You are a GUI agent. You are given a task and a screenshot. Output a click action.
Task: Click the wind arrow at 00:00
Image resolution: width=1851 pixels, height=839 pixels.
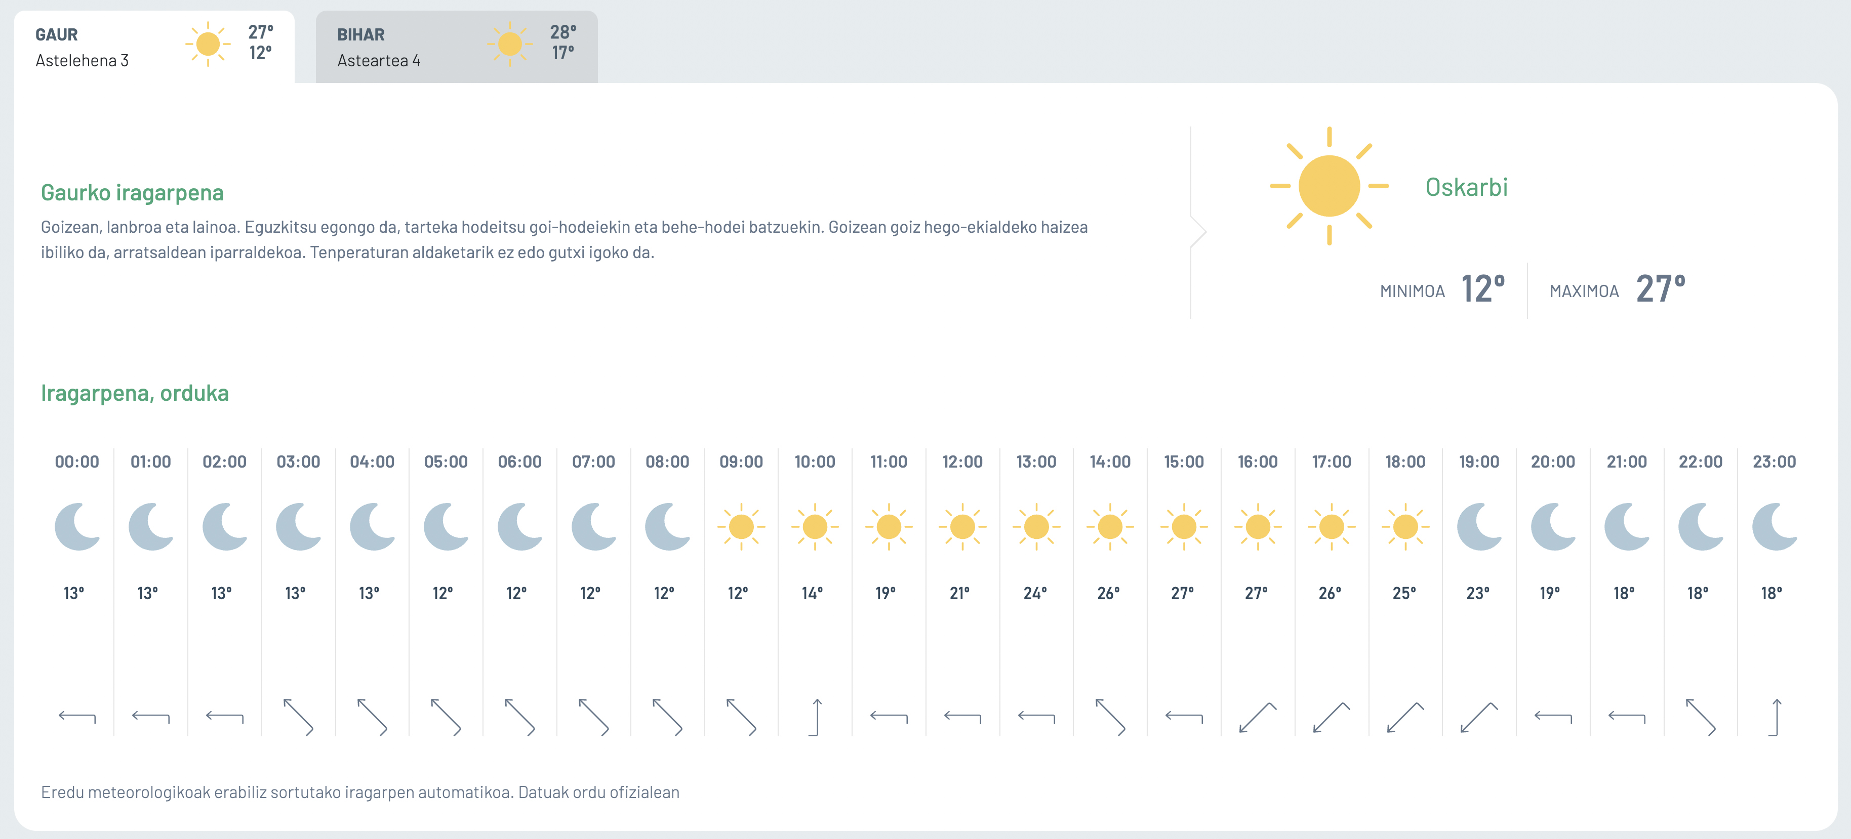(77, 717)
